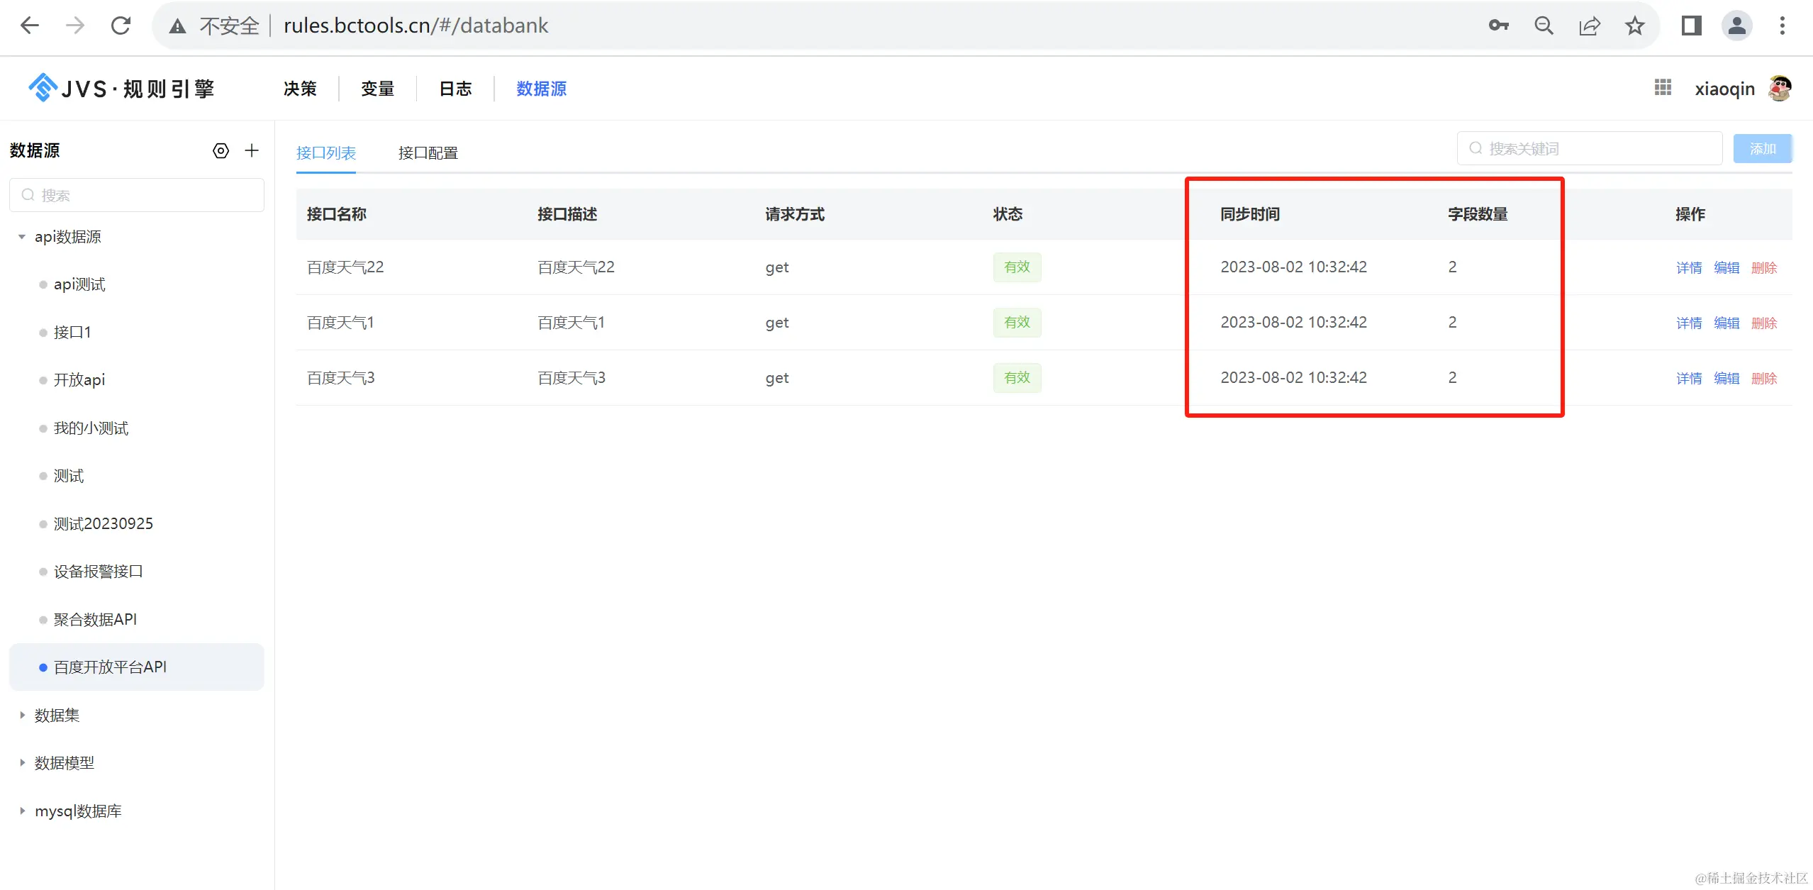Open the 日志 top menu
The image size is (1813, 890).
455,89
